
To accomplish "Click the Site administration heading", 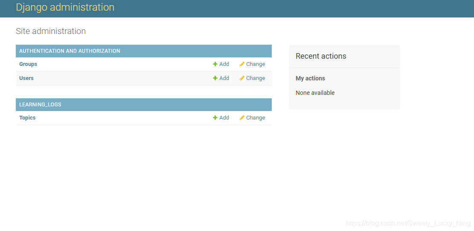I will (51, 31).
